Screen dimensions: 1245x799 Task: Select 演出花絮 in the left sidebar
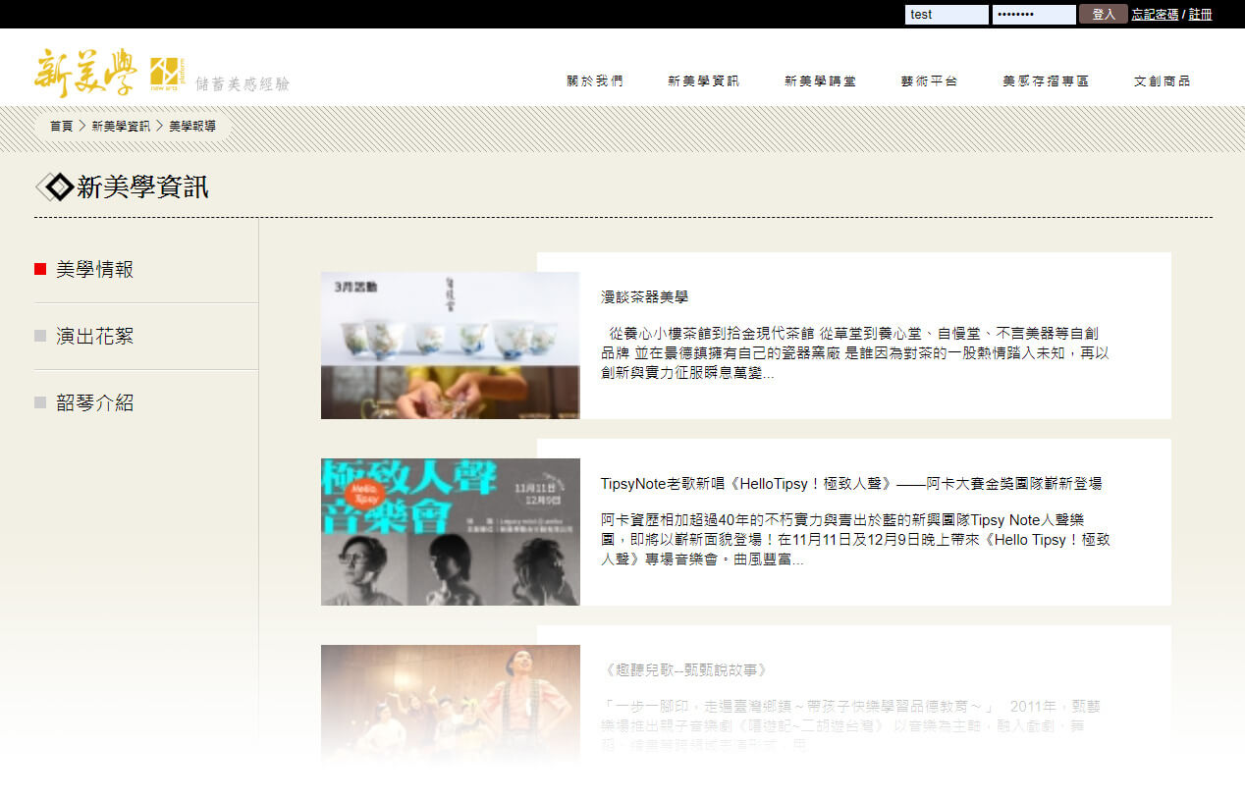94,337
